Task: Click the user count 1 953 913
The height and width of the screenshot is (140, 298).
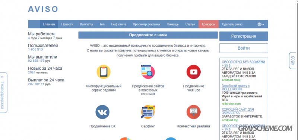Action: 35,50
